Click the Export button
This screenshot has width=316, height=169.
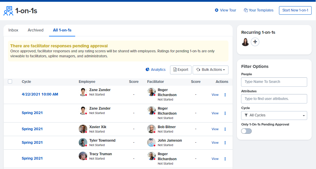[x=181, y=70]
